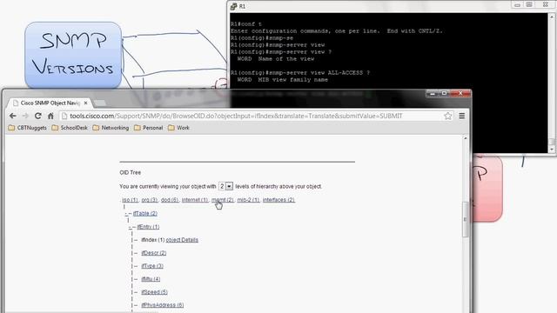Click the R1 terminal window icon
The width and height of the screenshot is (557, 313).
pyautogui.click(x=234, y=6)
